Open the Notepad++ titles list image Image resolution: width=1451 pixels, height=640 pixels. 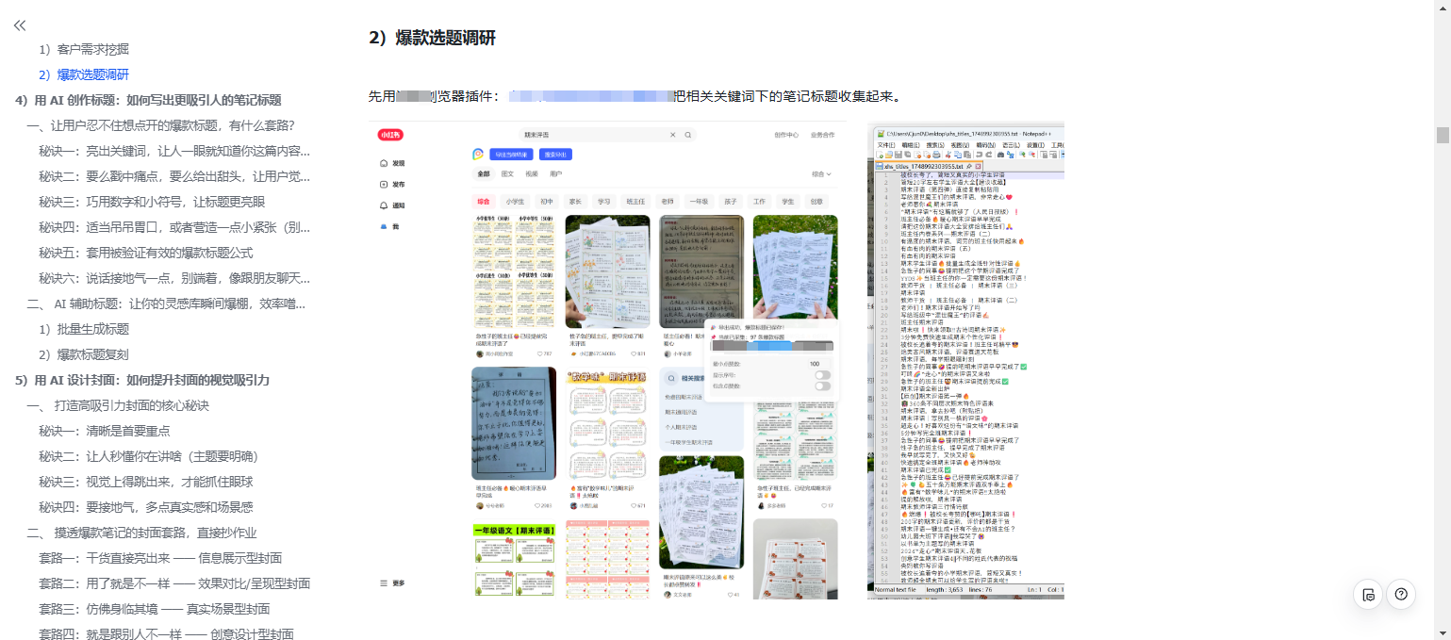[965, 360]
